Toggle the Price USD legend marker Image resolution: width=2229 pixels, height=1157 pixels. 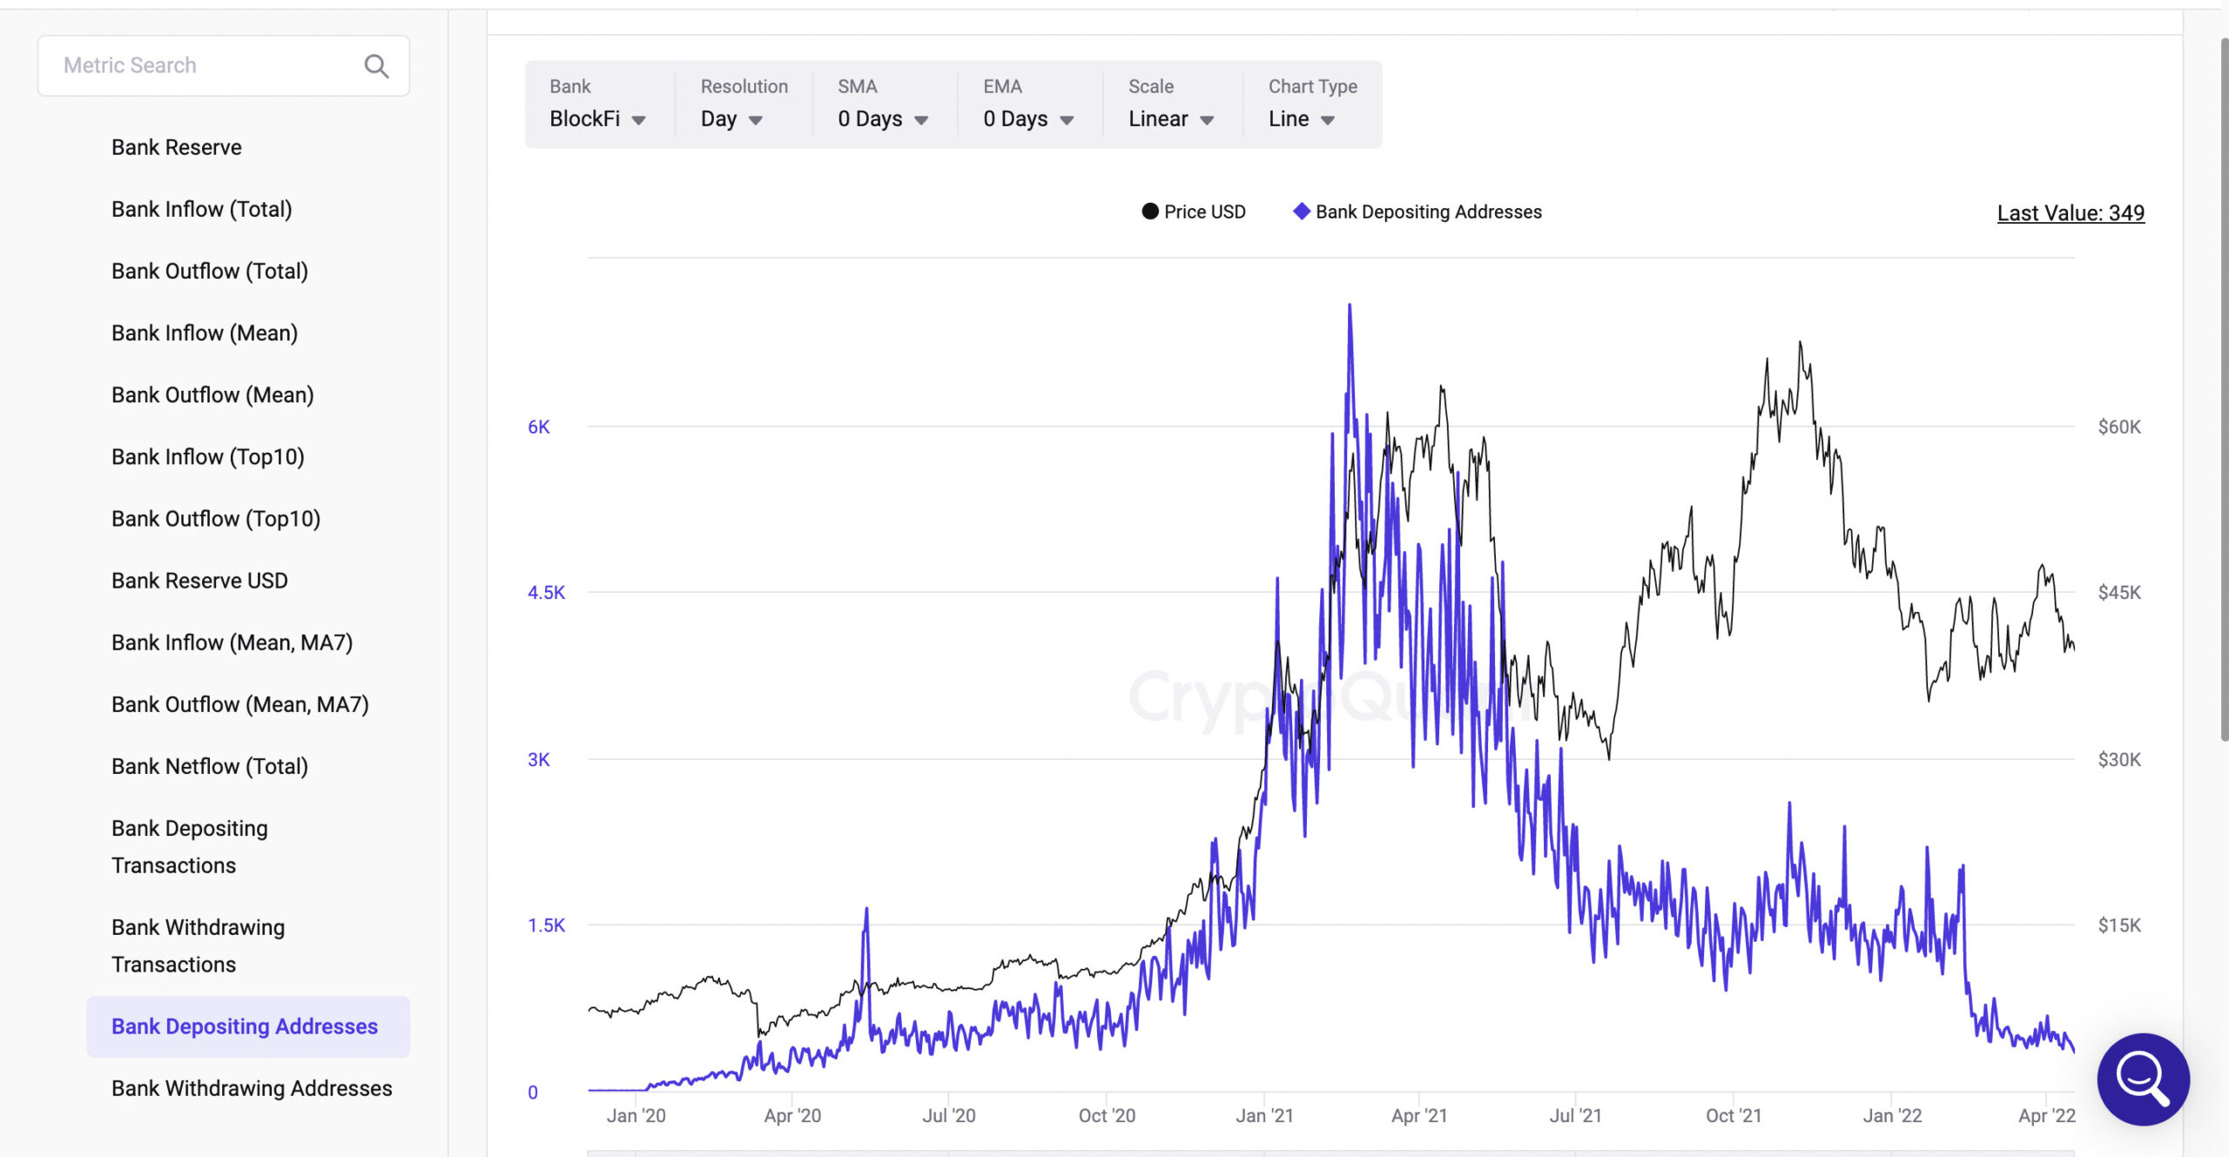1149,212
